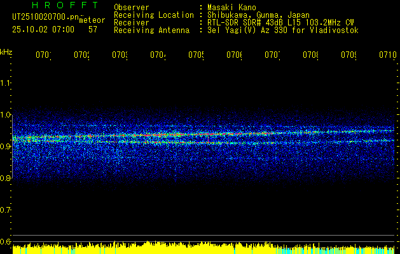Click the observer name Masaki Kano

click(x=231, y=8)
